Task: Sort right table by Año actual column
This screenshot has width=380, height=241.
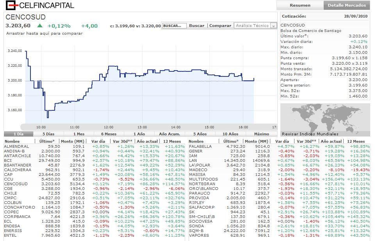Action: [331, 141]
